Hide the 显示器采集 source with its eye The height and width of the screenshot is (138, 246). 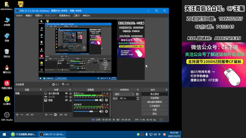coord(66,93)
